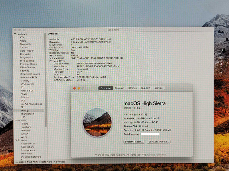Click the Version 10.13.6 text

(x=132, y=108)
